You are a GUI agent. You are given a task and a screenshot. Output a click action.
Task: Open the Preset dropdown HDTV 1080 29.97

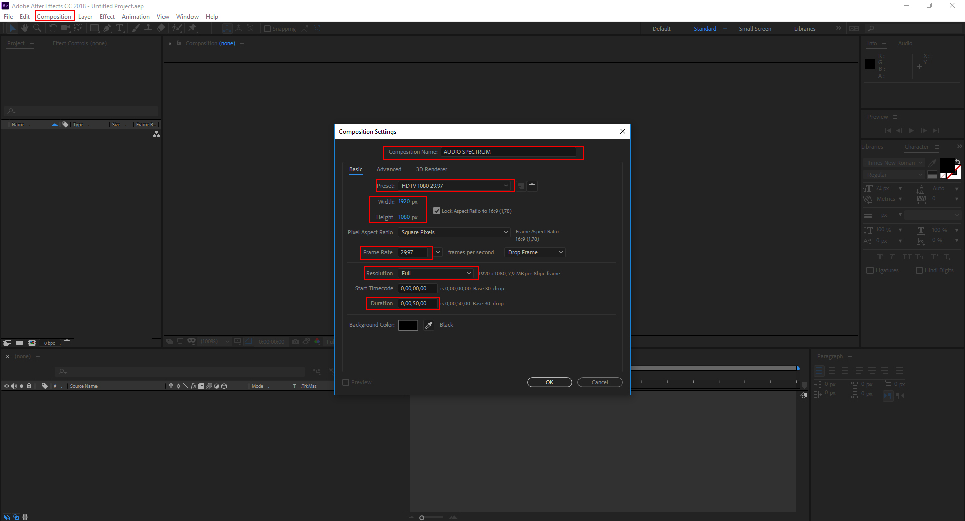coord(454,186)
